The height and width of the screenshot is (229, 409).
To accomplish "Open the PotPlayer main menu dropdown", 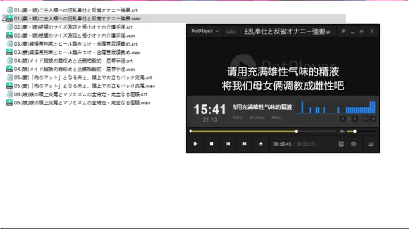I will click(205, 31).
